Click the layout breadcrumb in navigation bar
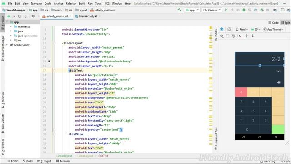 point(81,10)
